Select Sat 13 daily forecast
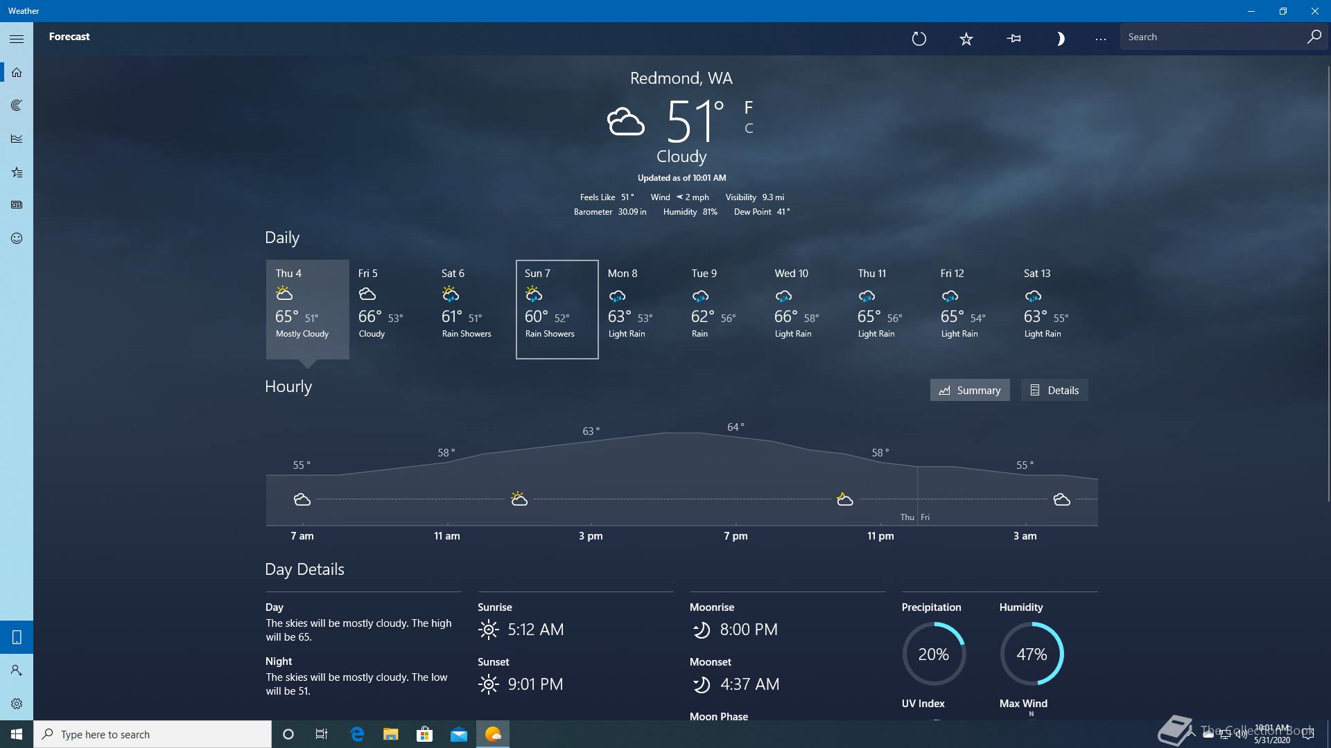 coord(1056,310)
